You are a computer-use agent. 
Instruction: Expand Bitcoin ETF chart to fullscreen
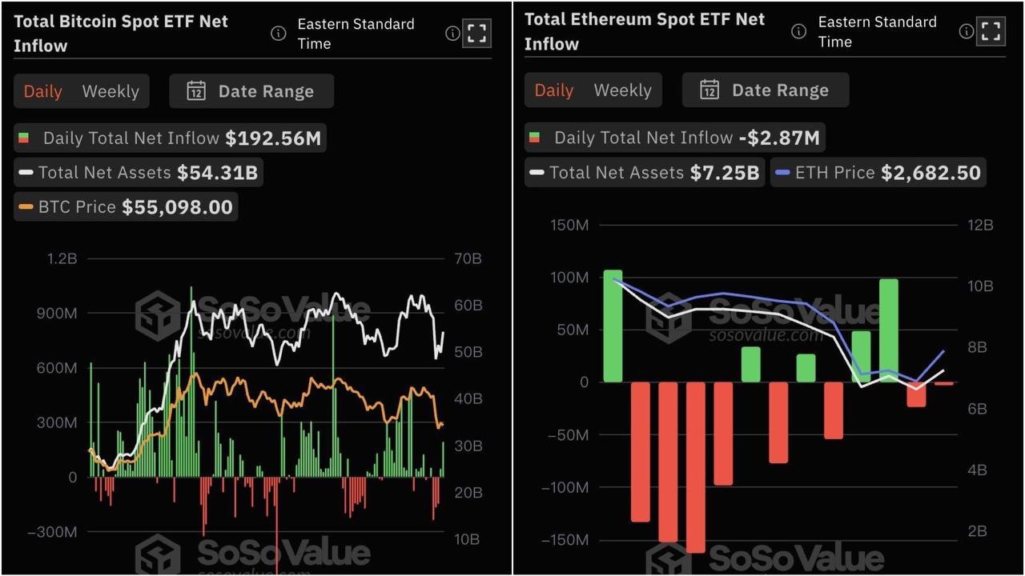point(476,33)
